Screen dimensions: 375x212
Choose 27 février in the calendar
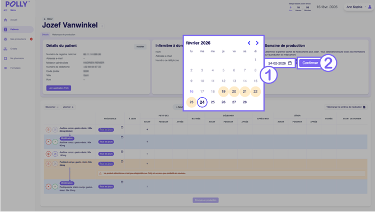(234, 102)
